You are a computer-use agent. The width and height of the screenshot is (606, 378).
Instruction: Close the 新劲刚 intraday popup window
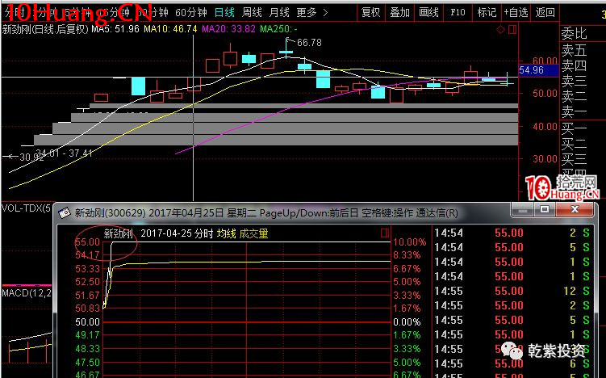(575, 209)
